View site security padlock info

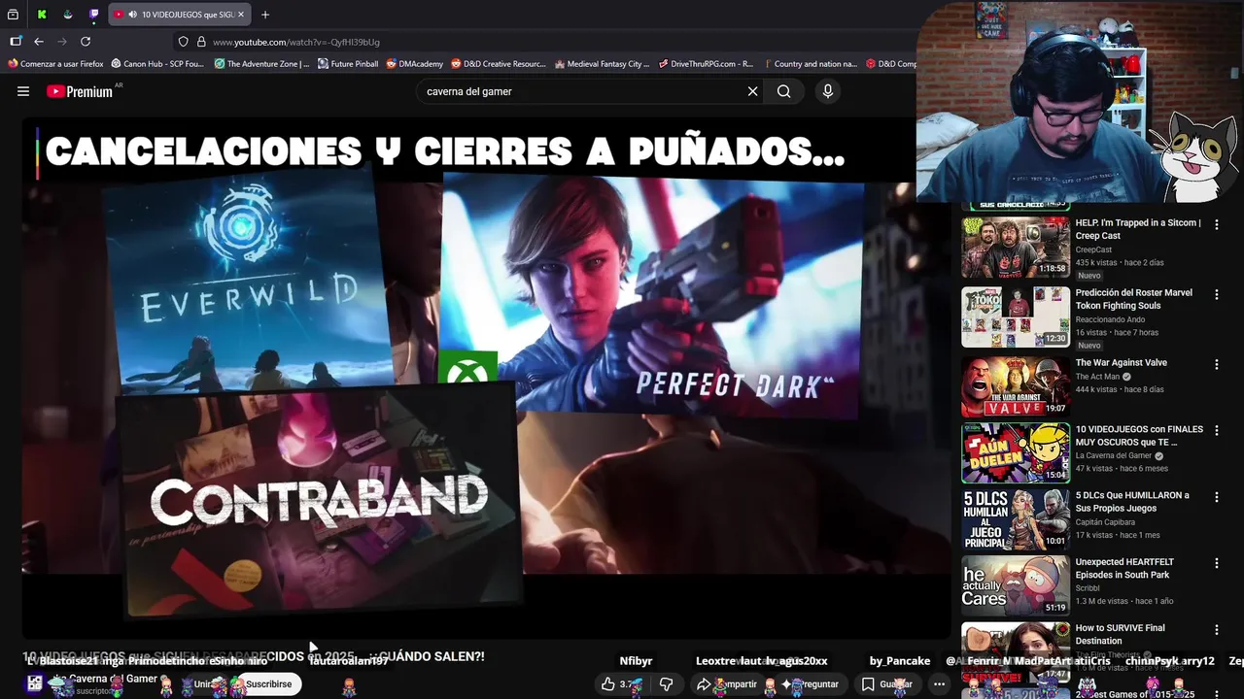201,42
